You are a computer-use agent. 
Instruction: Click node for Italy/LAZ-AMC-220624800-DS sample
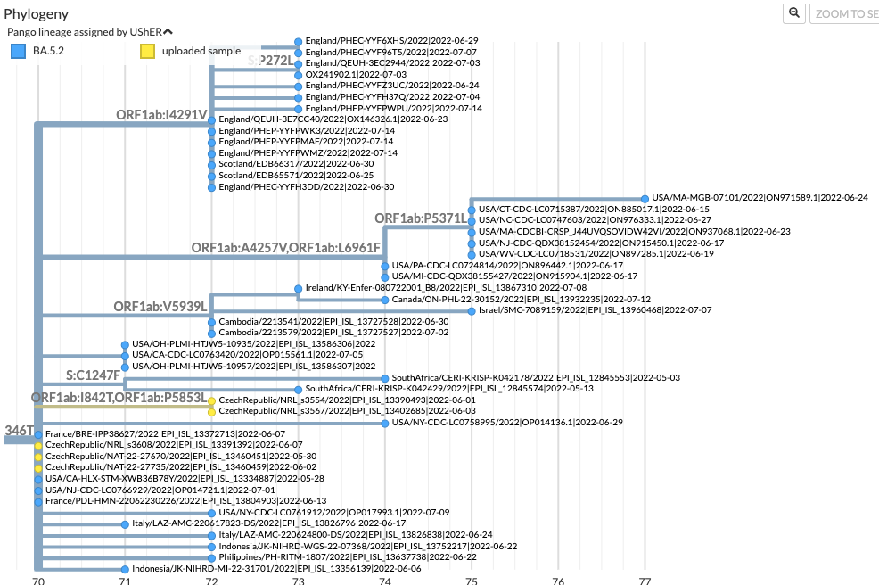(x=211, y=536)
